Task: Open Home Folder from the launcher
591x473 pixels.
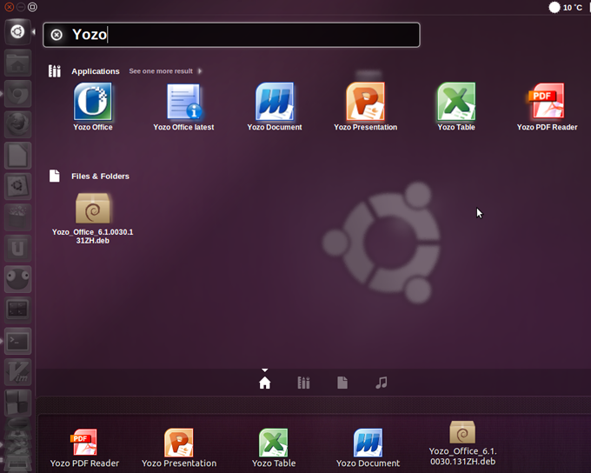Action: [17, 63]
